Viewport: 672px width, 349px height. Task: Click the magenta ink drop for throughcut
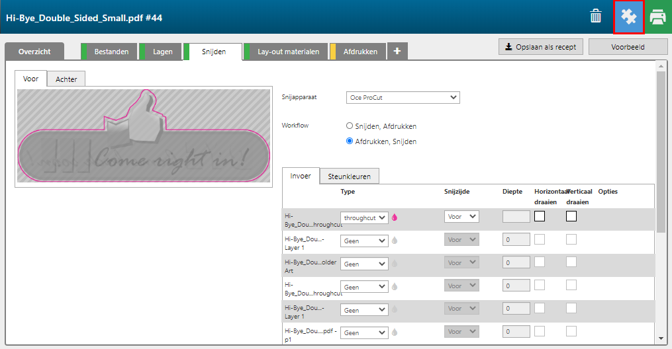(x=395, y=217)
